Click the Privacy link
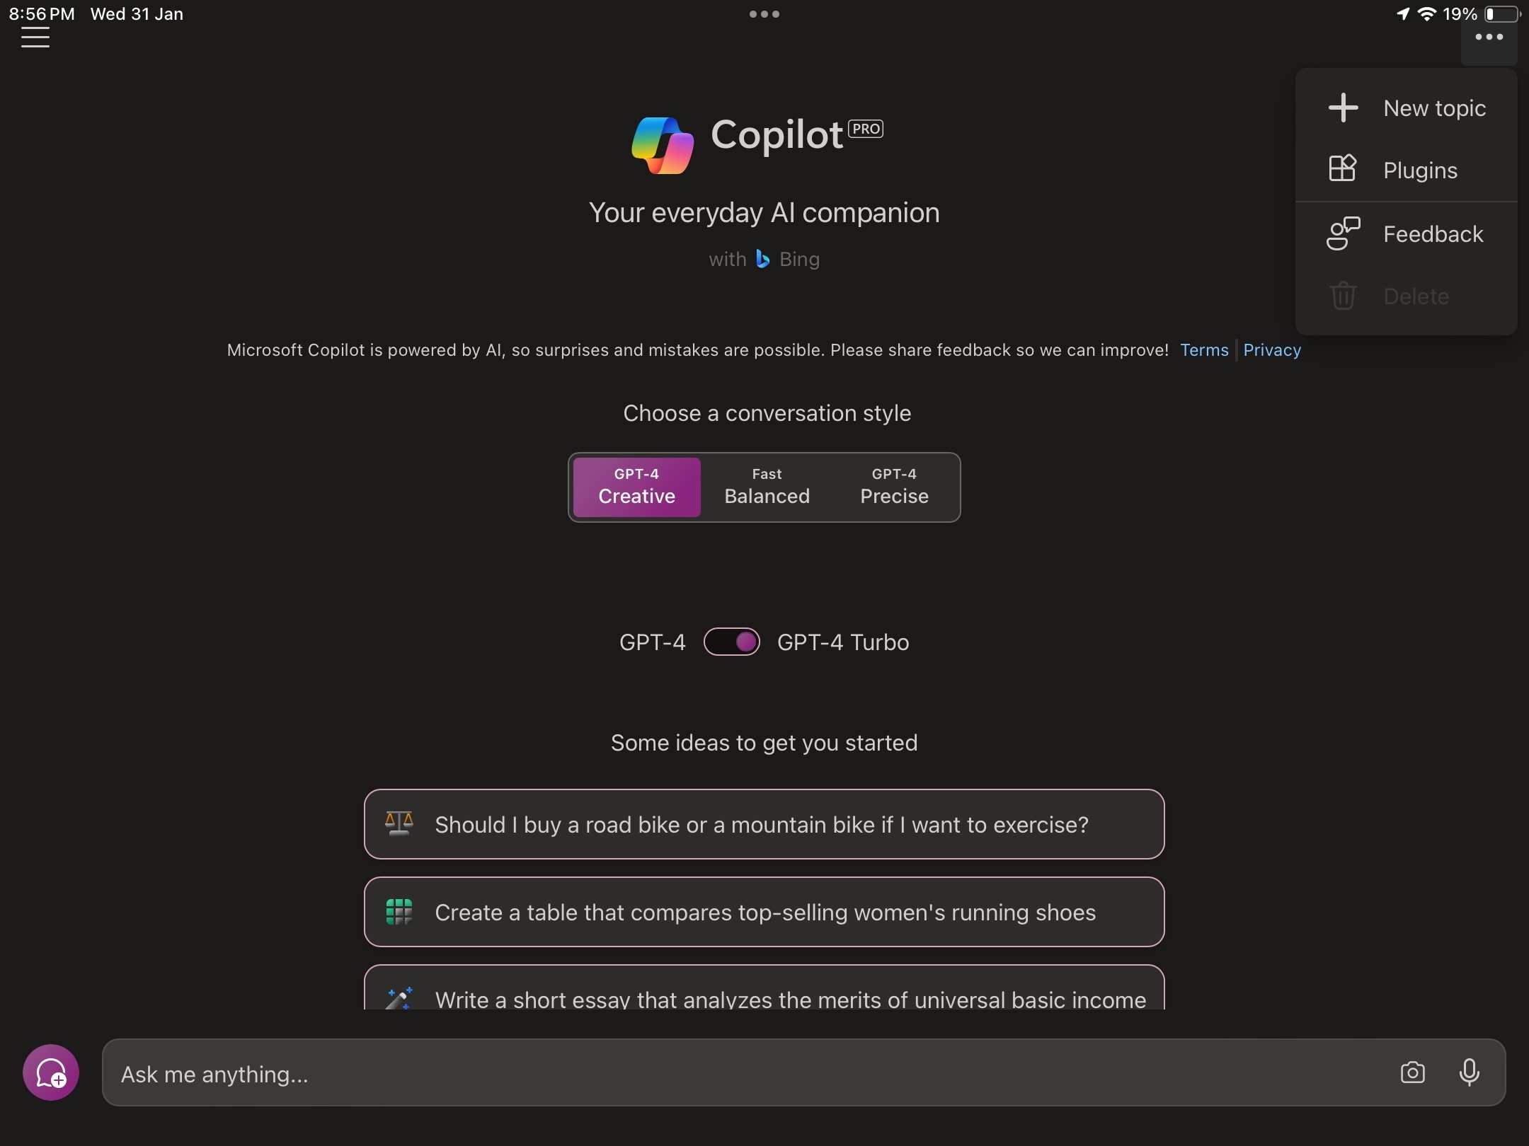The image size is (1529, 1146). 1273,349
